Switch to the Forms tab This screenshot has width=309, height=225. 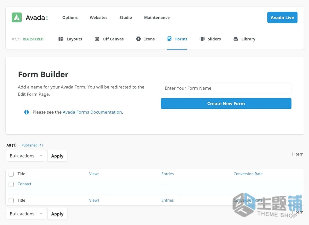177,39
